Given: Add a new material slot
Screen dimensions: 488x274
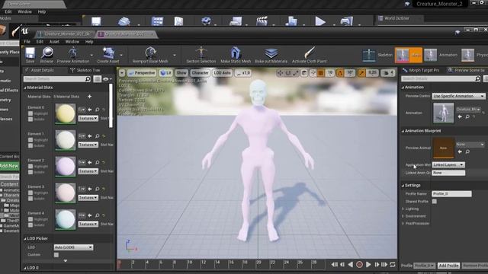Looking at the screenshot, I should [x=90, y=97].
